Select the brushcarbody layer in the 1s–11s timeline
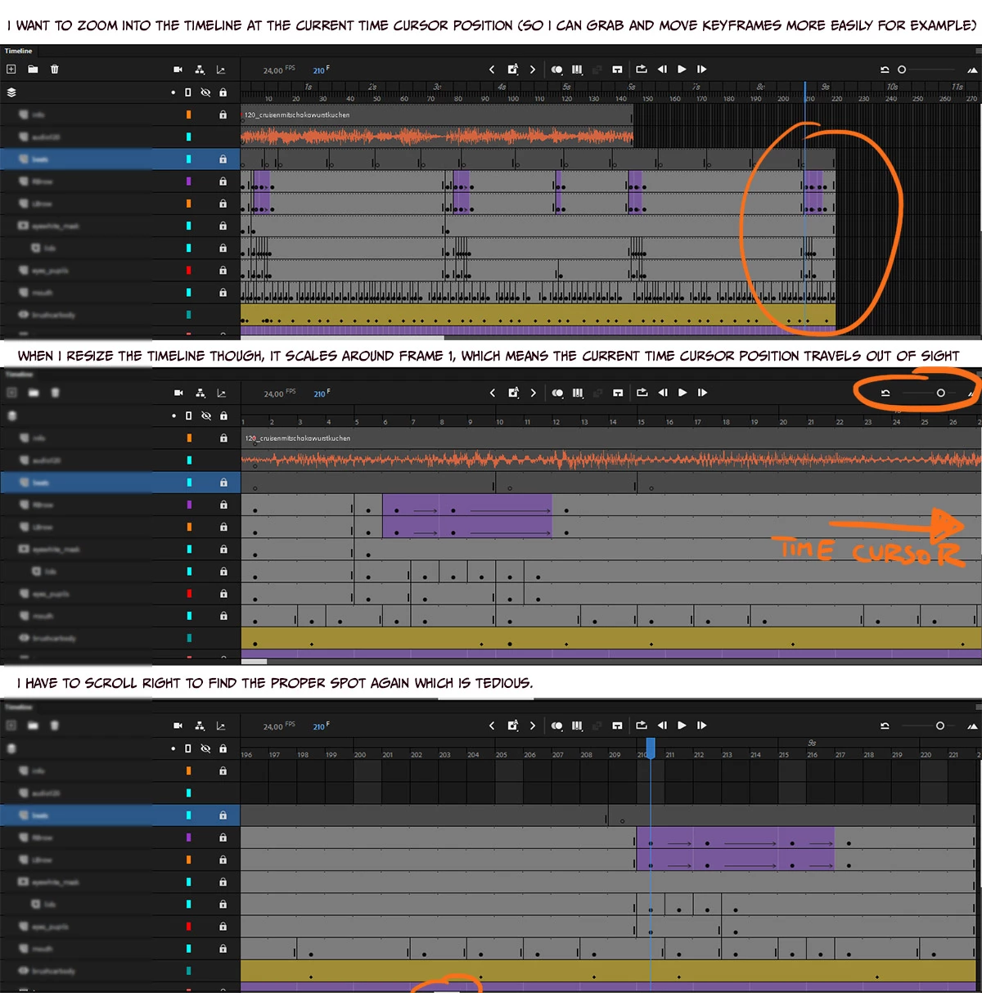The height and width of the screenshot is (993, 982). coord(120,314)
